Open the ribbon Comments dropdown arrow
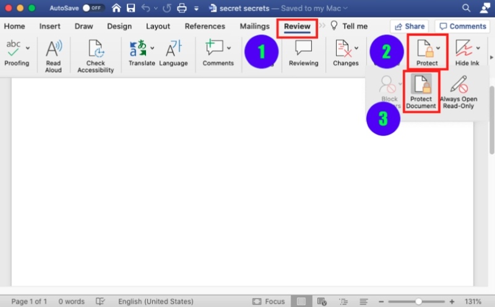Screen dimensions: 495x307 [229, 48]
